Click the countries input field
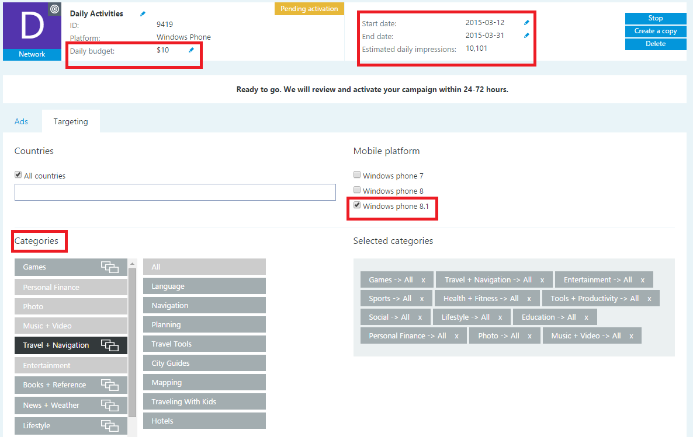 (x=175, y=193)
